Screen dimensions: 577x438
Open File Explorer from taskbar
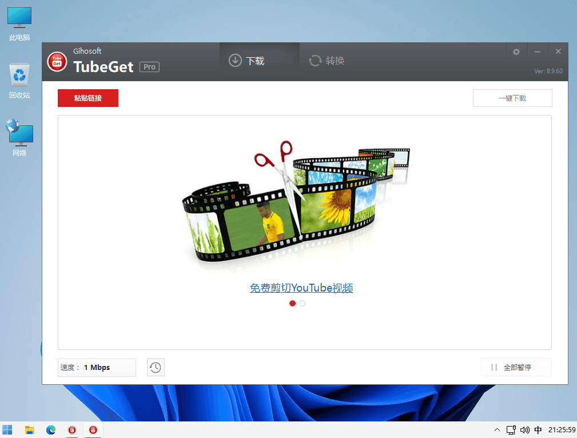(29, 430)
